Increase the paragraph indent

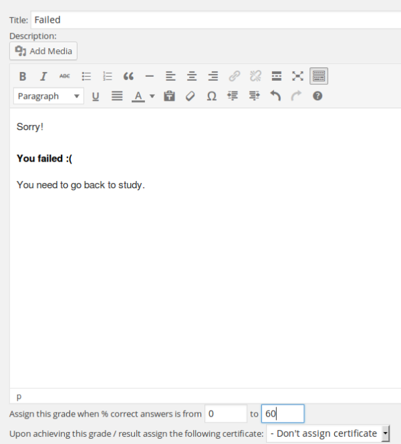254,96
